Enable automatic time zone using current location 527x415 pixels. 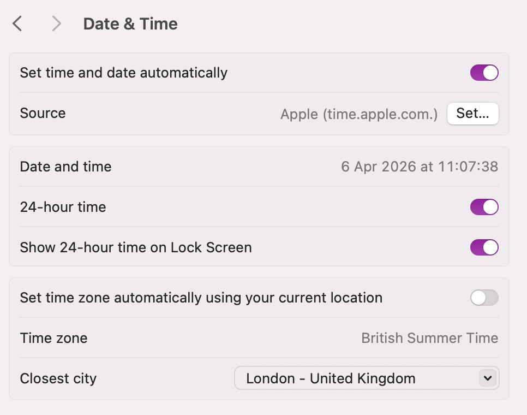coord(484,298)
